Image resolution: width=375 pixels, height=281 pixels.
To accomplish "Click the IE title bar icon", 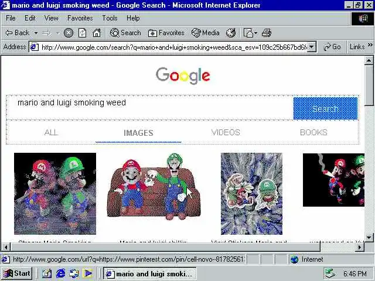I will point(6,5).
